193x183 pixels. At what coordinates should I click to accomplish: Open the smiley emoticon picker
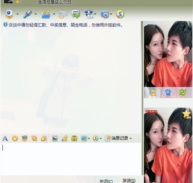point(15,139)
